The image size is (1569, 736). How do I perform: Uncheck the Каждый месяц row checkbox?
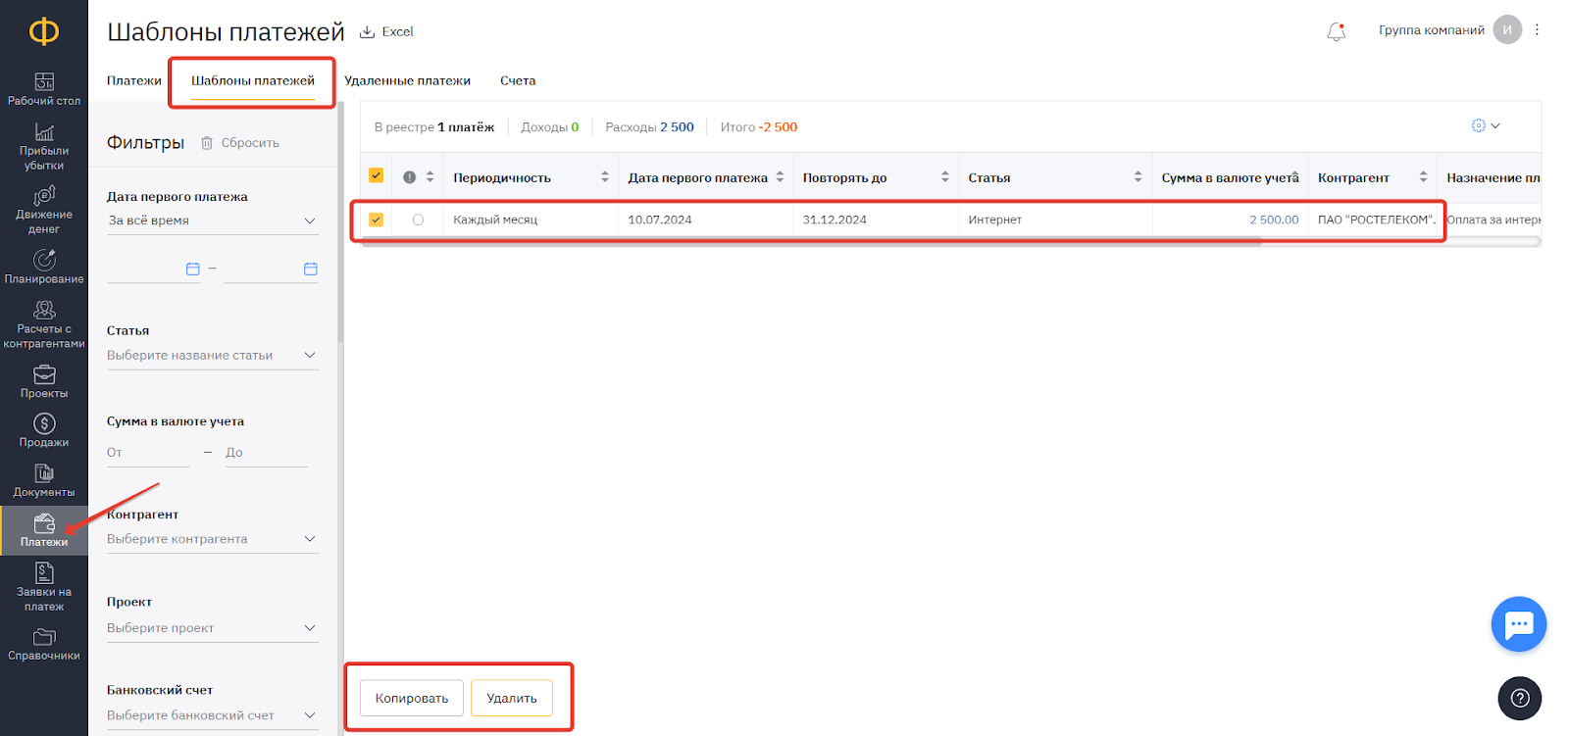tap(376, 220)
